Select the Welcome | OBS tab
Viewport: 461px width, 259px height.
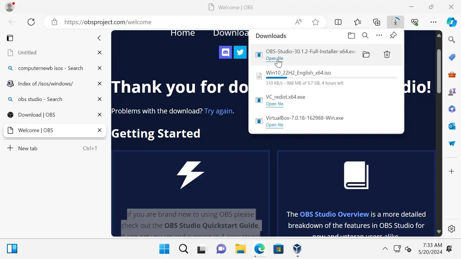pyautogui.click(x=55, y=130)
